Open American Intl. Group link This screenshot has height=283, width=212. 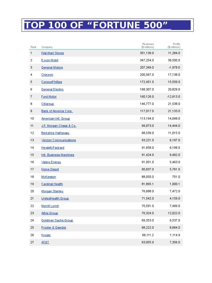pyautogui.click(x=55, y=119)
